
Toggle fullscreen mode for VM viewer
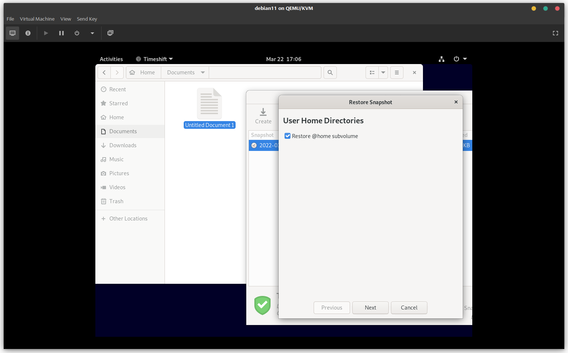pos(555,33)
